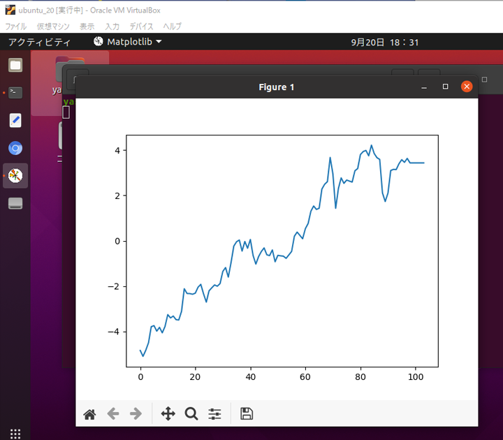Open the drive icon in the dock
Screen dimensions: 503x440
[x=15, y=203]
